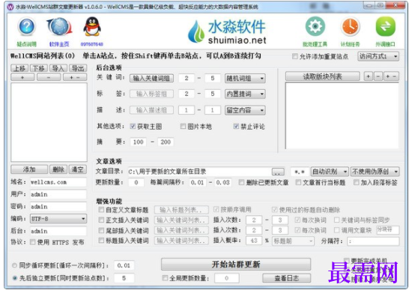Browse article directory with the ... button
412x296 pixels.
278,172
